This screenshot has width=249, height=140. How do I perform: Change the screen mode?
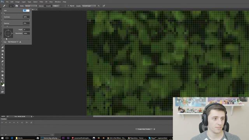click(2, 92)
